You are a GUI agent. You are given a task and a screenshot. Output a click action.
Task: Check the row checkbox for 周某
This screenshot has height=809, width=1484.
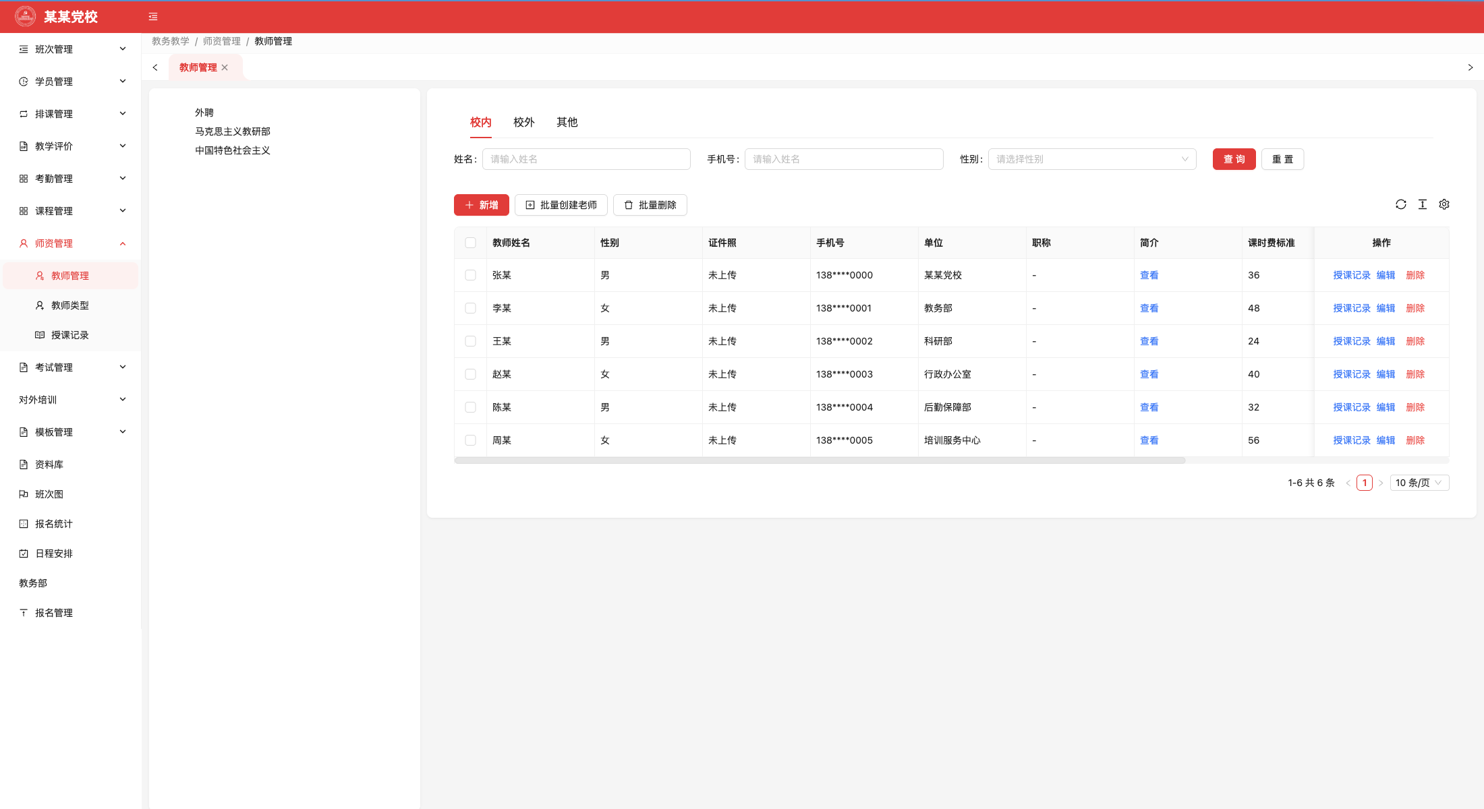coord(471,440)
